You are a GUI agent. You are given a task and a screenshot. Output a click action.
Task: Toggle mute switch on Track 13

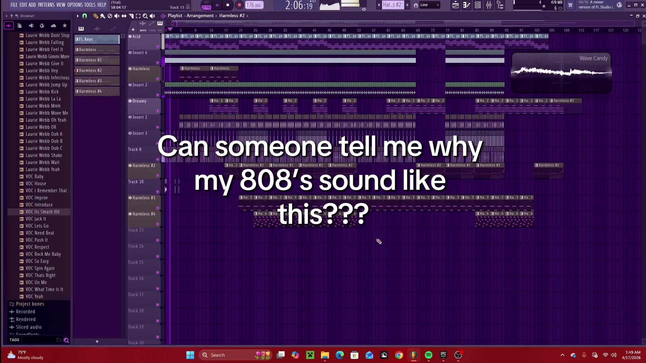pyautogui.click(x=157, y=240)
